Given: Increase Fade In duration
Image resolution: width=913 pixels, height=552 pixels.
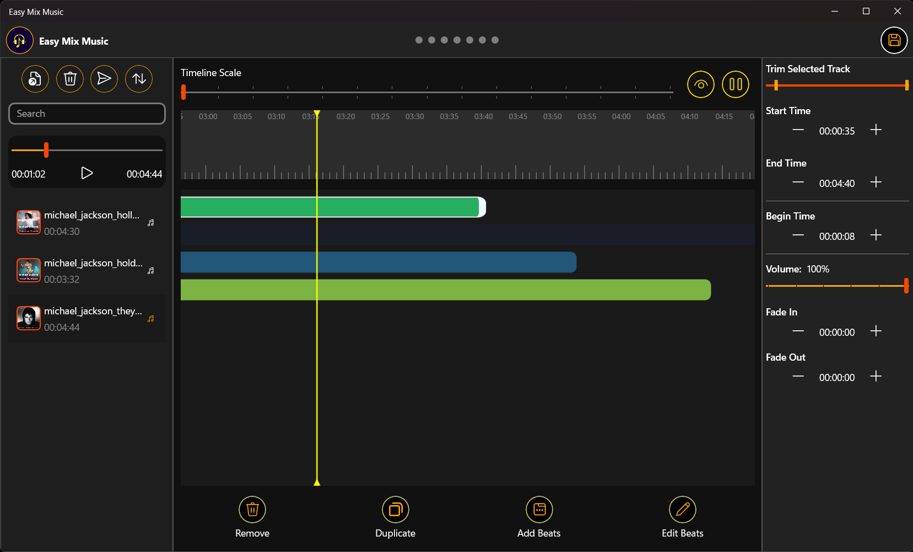Looking at the screenshot, I should [x=876, y=330].
